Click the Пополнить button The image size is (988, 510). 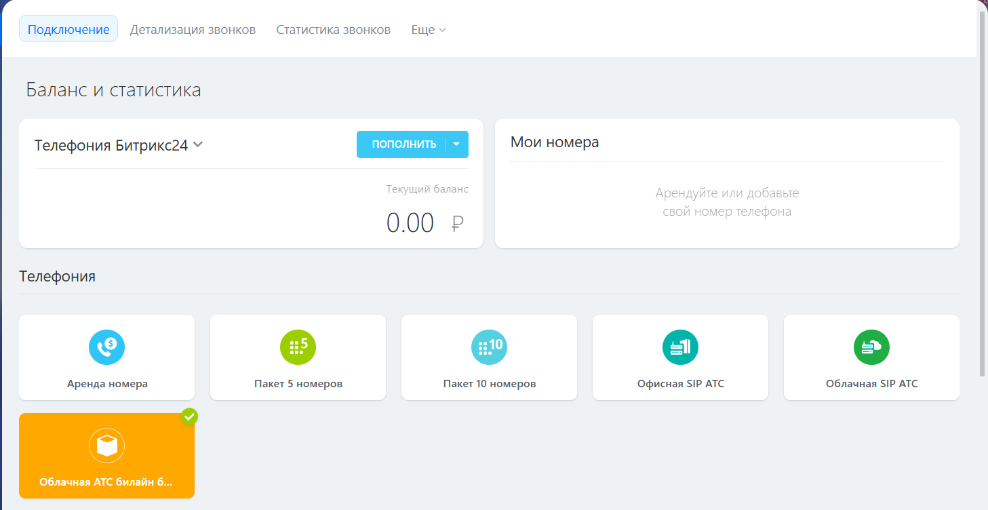click(x=403, y=144)
